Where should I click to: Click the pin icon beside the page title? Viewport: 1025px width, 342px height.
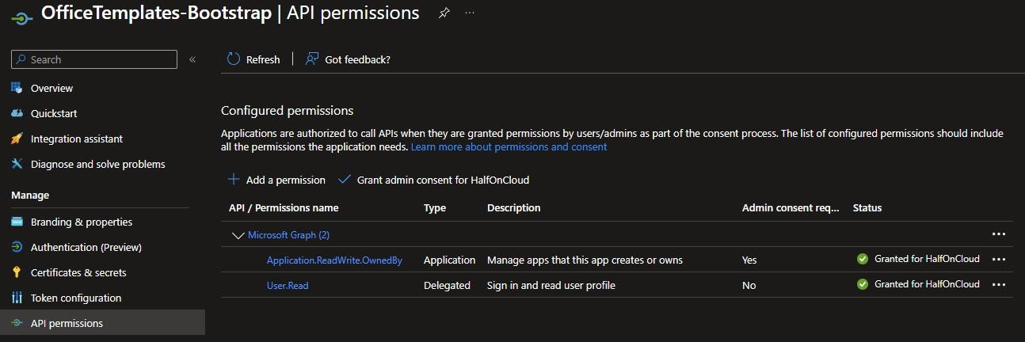444,13
